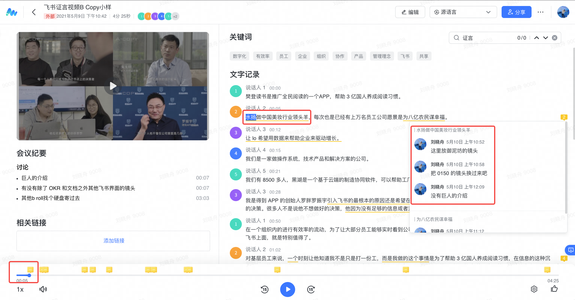
Task: Select the 产品 keyword tag
Action: [358, 56]
